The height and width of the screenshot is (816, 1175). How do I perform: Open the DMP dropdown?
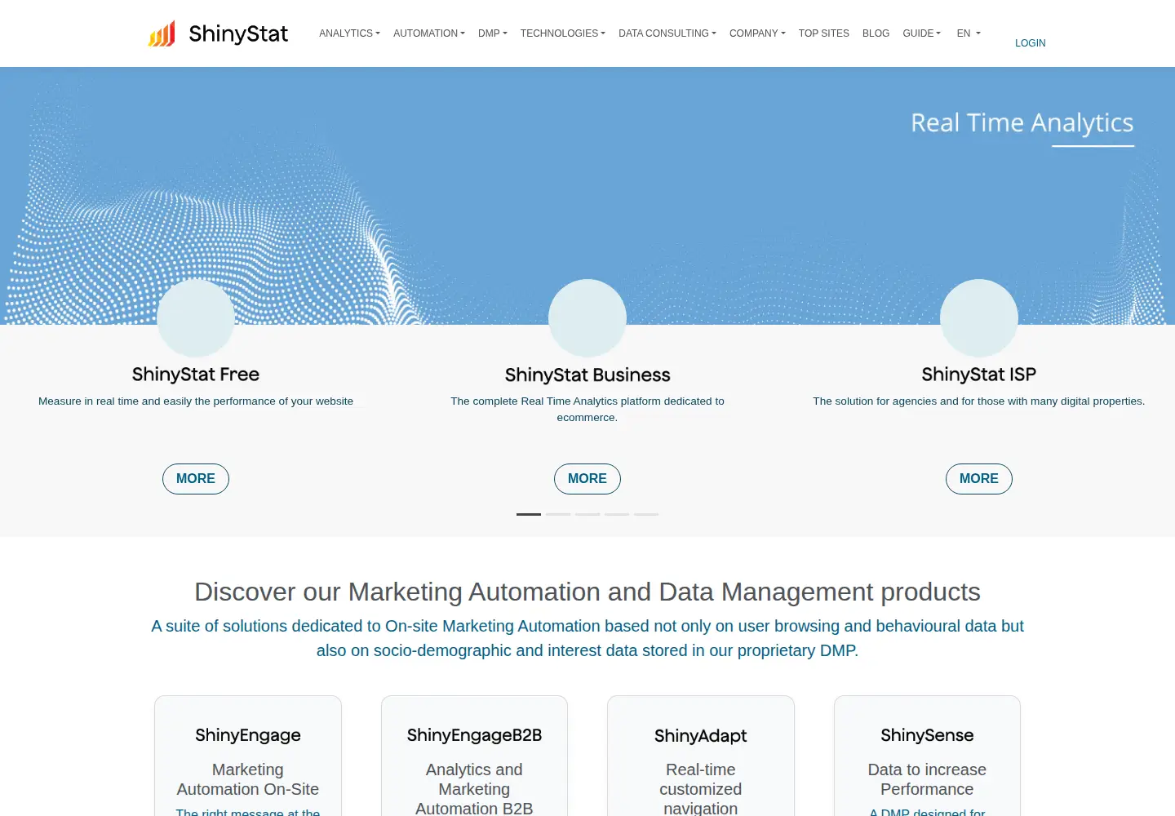click(493, 33)
